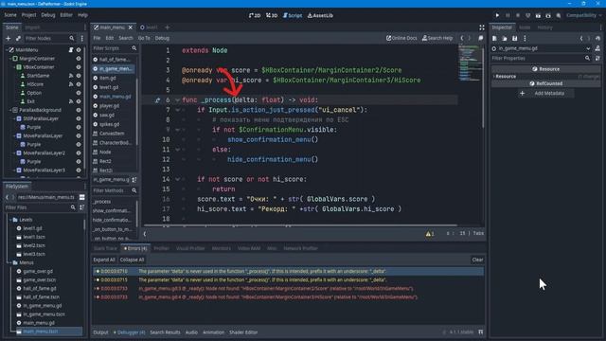
Task: Click Add Metadata in Inspector
Action: point(546,93)
